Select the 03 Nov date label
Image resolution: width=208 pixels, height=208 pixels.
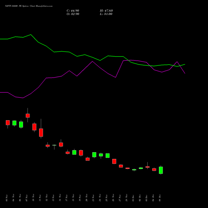coord(7,198)
